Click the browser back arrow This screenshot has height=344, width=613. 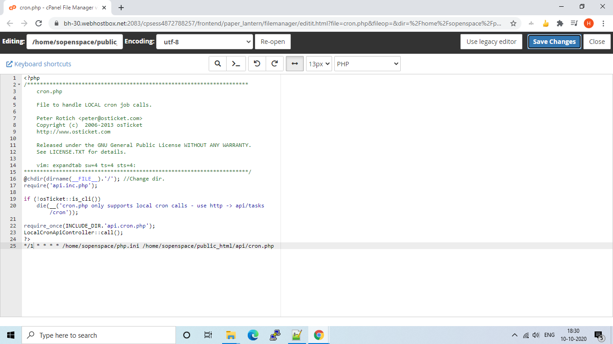(x=10, y=23)
